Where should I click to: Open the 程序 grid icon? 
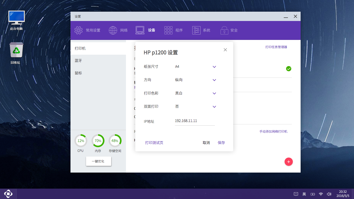(x=168, y=30)
